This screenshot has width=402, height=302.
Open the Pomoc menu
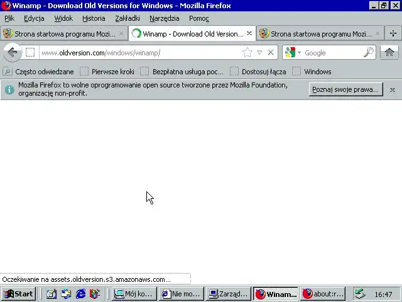pyautogui.click(x=199, y=18)
